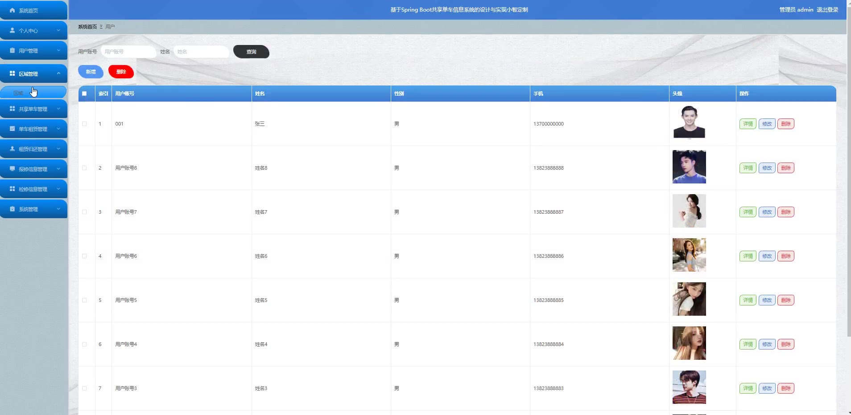This screenshot has width=851, height=415.
Task: Open the 用户管理 sidebar menu
Action: tap(33, 50)
